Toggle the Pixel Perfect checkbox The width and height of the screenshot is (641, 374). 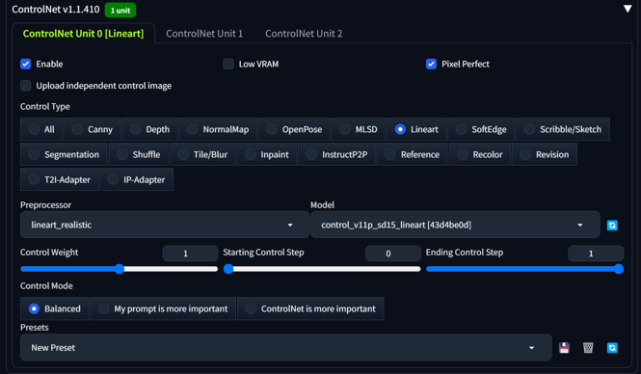pyautogui.click(x=431, y=64)
